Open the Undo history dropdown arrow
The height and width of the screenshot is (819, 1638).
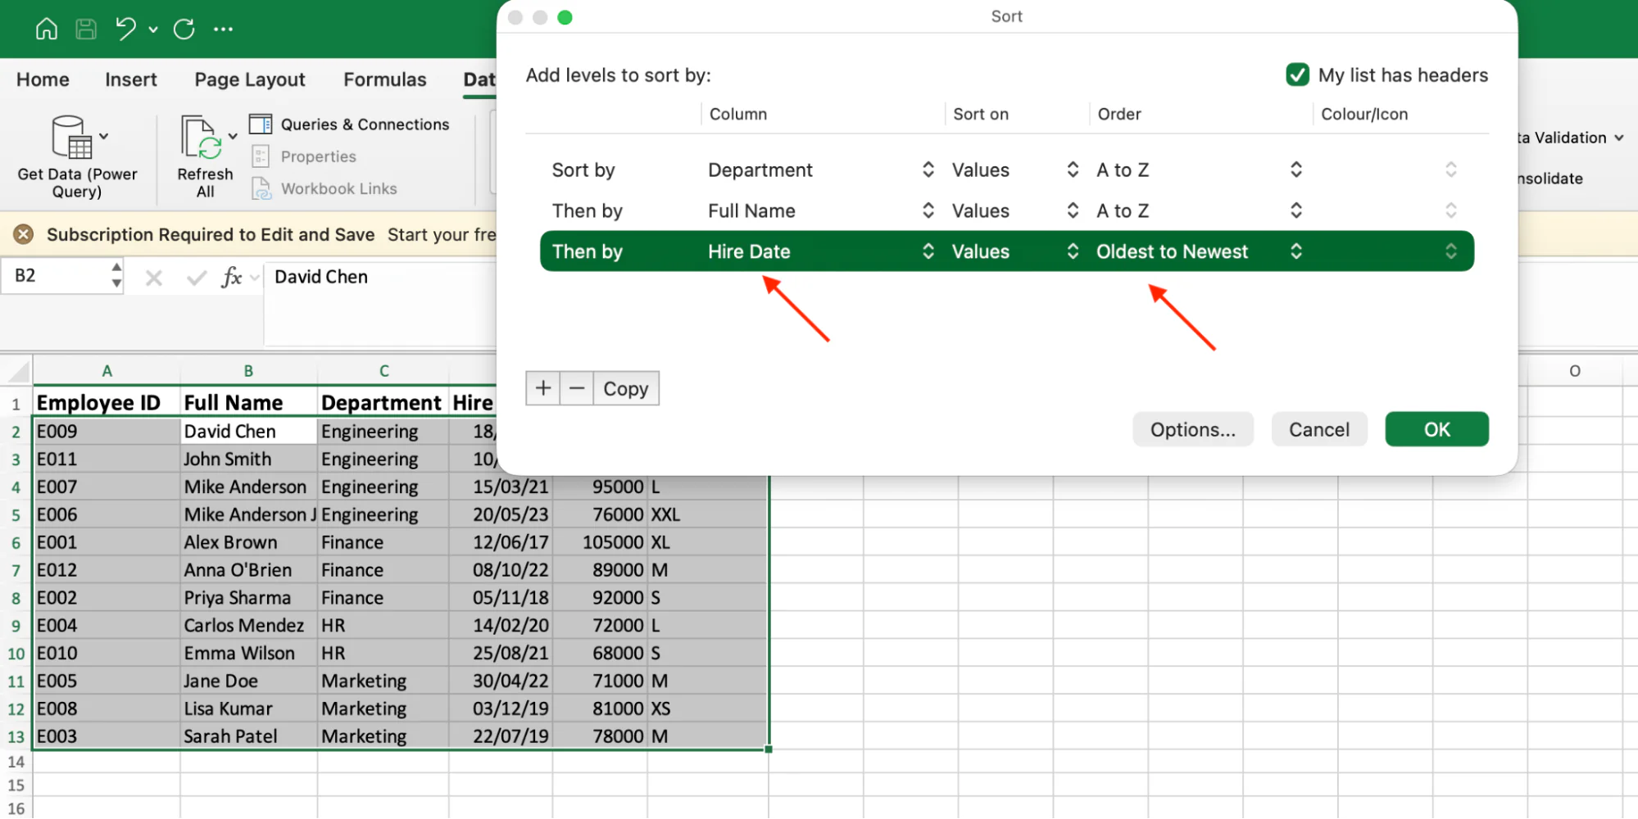coord(153,29)
